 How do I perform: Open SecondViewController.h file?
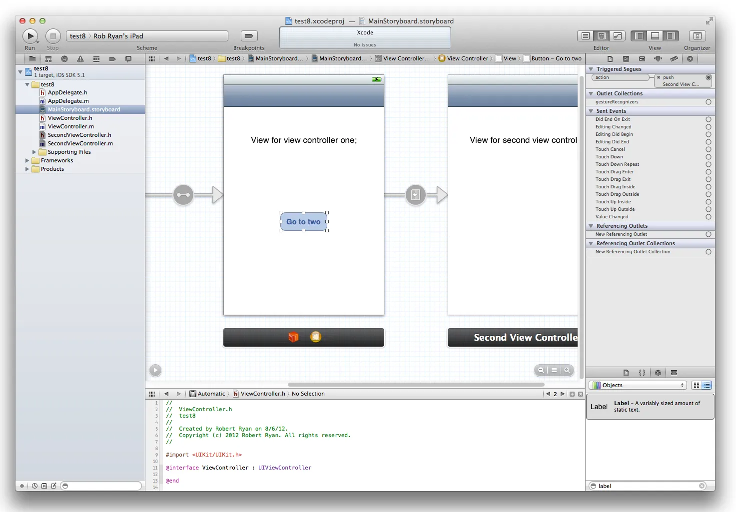click(79, 135)
